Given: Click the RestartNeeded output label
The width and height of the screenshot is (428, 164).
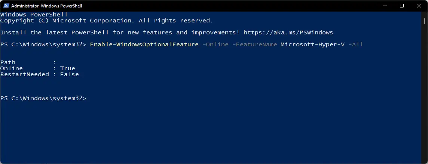Looking at the screenshot, I should pyautogui.click(x=25, y=74).
